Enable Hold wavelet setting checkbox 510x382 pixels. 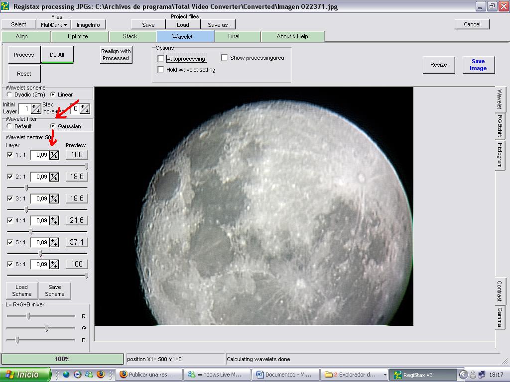point(161,70)
